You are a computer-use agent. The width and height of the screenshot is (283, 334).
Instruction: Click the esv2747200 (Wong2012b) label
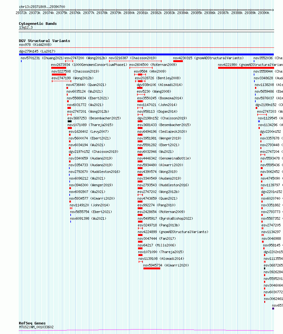click(86, 58)
